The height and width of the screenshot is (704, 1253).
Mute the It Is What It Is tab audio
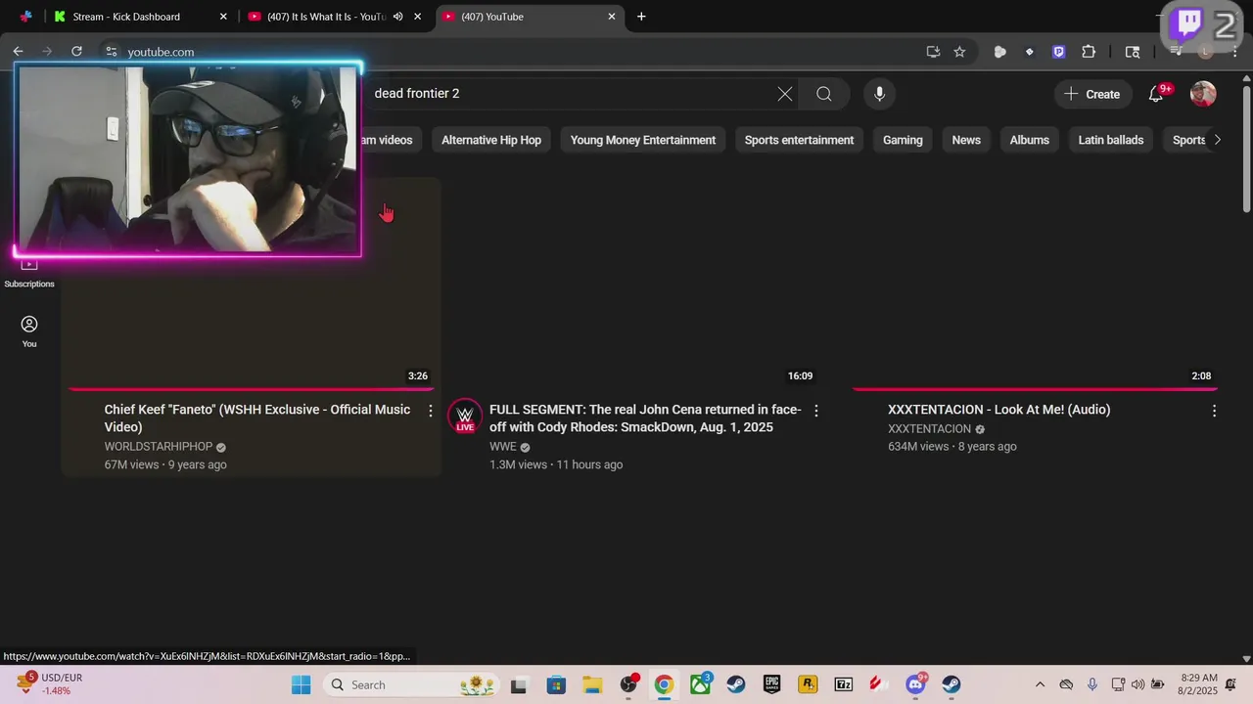click(397, 17)
